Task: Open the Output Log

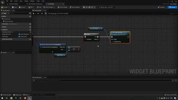Action: click(x=17, y=95)
